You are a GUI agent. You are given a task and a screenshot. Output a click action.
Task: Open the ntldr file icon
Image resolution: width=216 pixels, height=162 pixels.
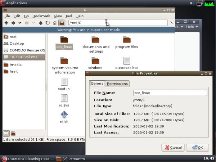(x=64, y=115)
